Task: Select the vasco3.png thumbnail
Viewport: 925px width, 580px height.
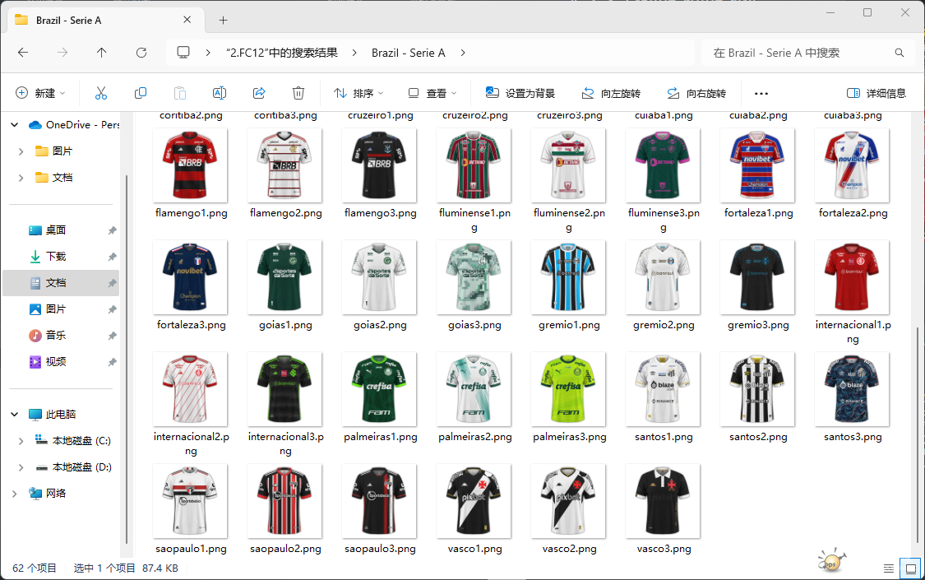Action: (663, 501)
